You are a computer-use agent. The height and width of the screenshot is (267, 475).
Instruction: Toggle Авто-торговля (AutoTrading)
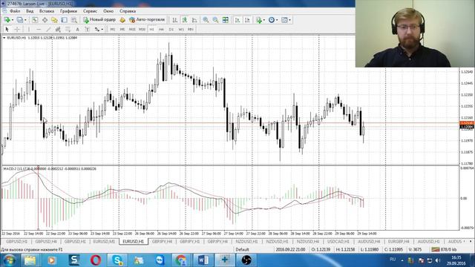(147, 20)
